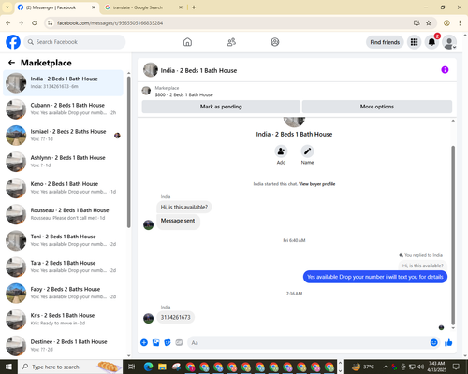Open Windows Start menu
The height and width of the screenshot is (374, 468).
[x=8, y=367]
